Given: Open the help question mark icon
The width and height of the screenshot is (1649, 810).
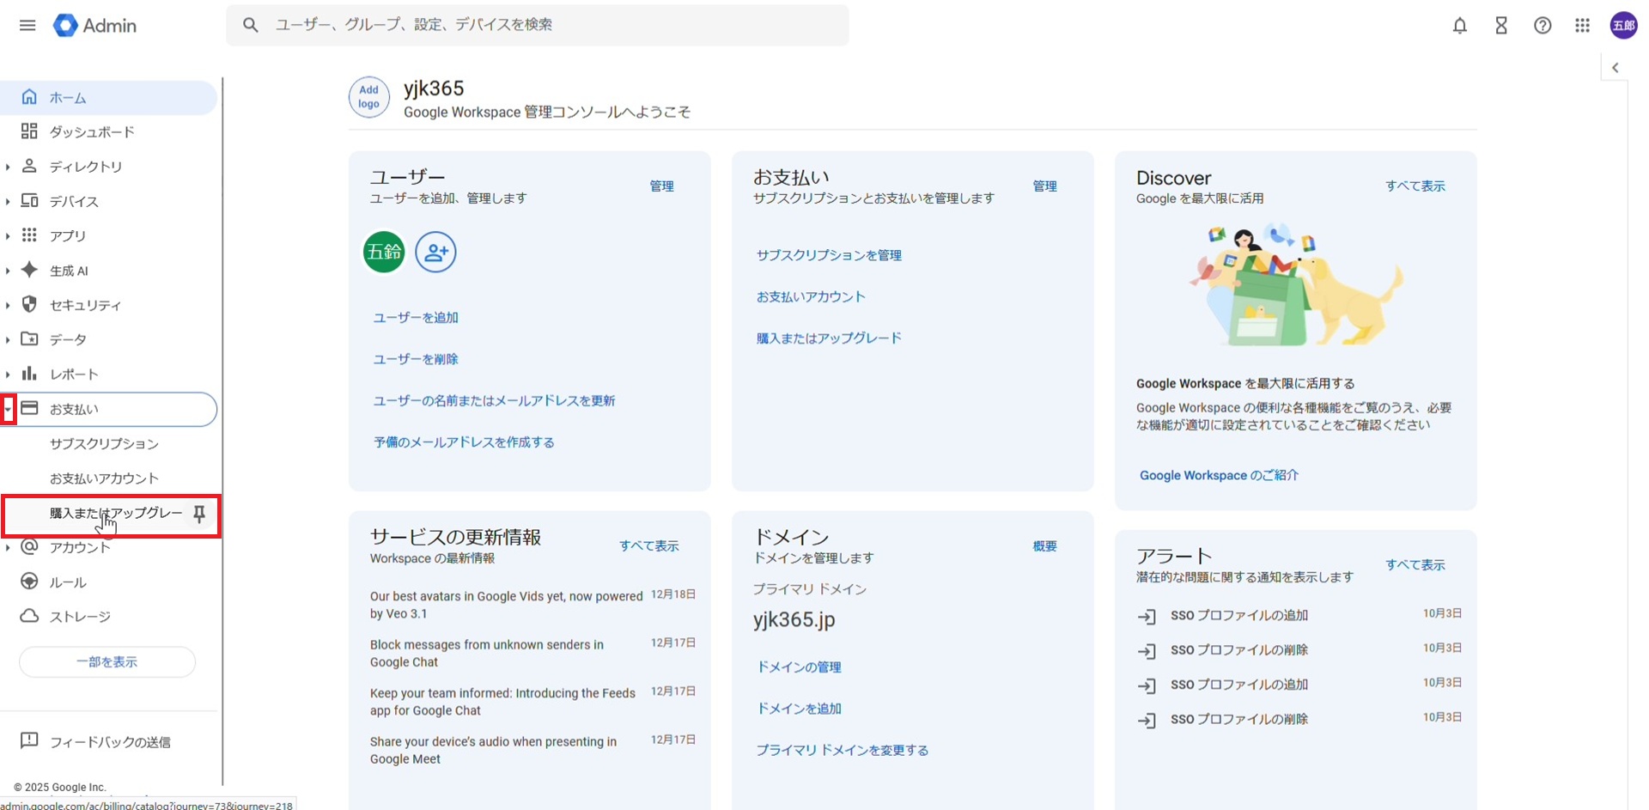Looking at the screenshot, I should click(x=1543, y=26).
